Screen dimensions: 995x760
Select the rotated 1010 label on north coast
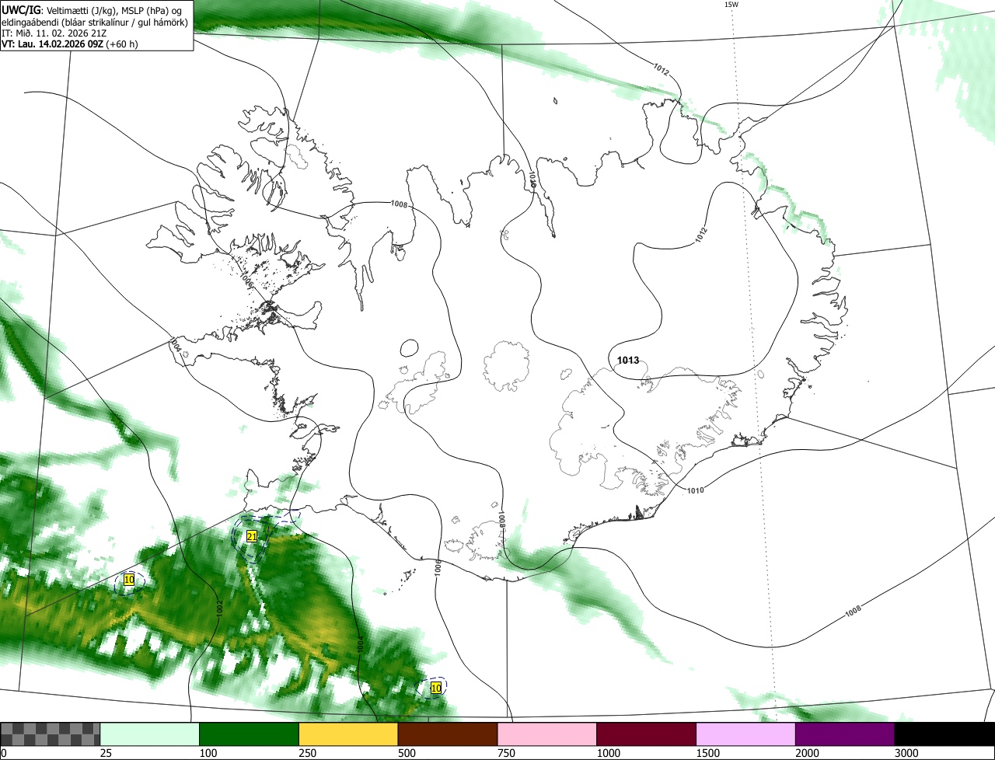click(x=534, y=178)
